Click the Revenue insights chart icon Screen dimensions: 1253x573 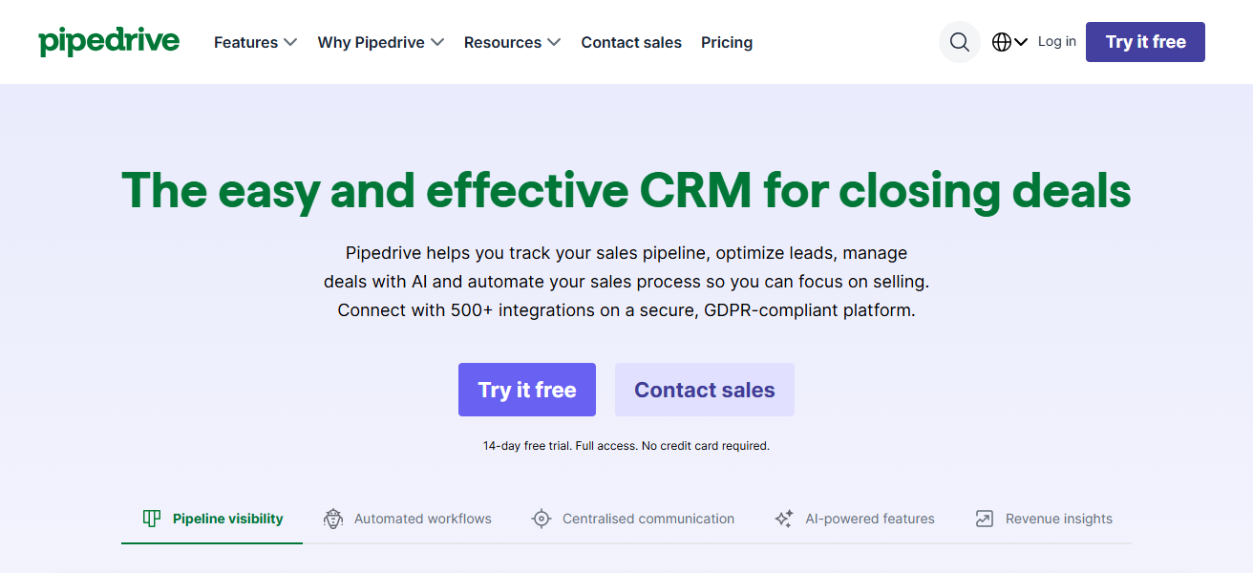pyautogui.click(x=985, y=519)
